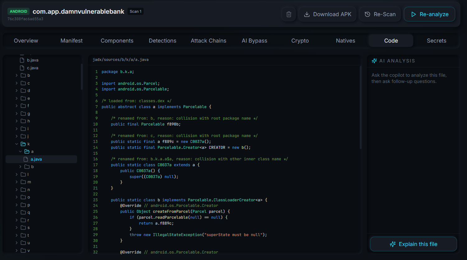Click the Re-Scan button
Screen dimensions: 467x260
[380, 14]
